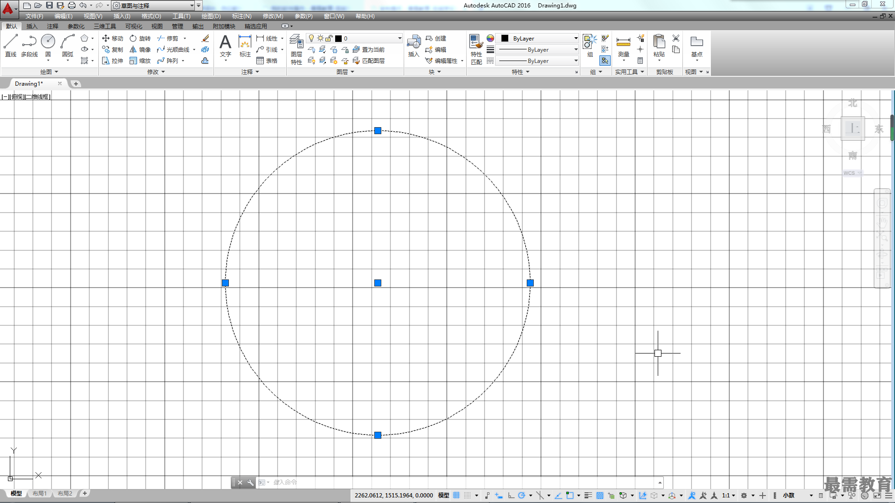
Task: Click the new drawing tab plus button
Action: tap(76, 84)
